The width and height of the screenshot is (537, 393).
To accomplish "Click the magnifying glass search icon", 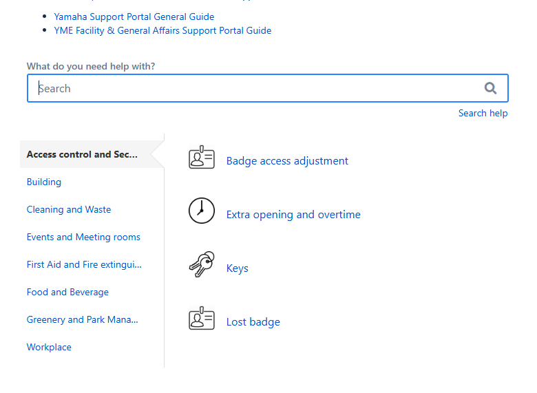I will [x=490, y=88].
